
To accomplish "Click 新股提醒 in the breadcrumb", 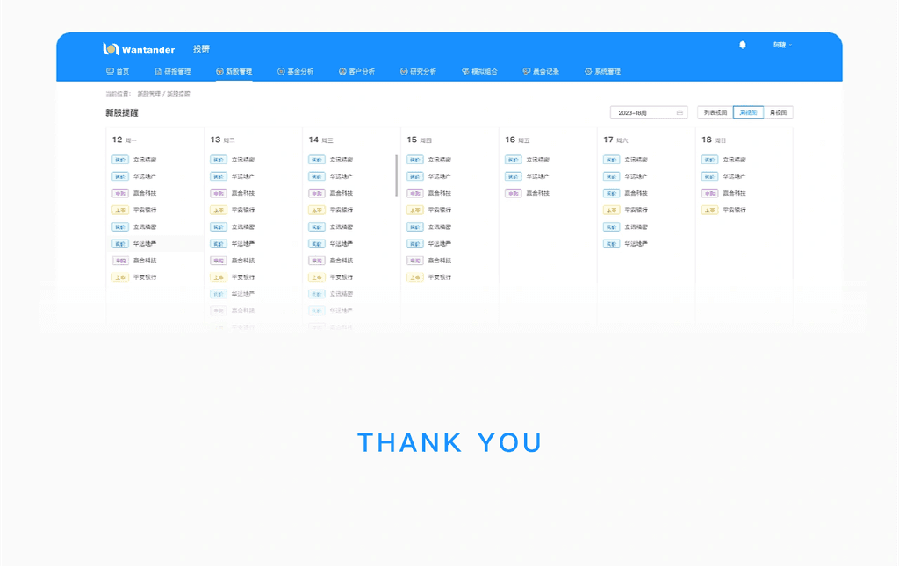I will pos(178,94).
